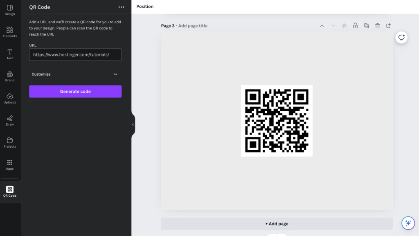Delete Page 3 with the trash icon

coord(377,25)
